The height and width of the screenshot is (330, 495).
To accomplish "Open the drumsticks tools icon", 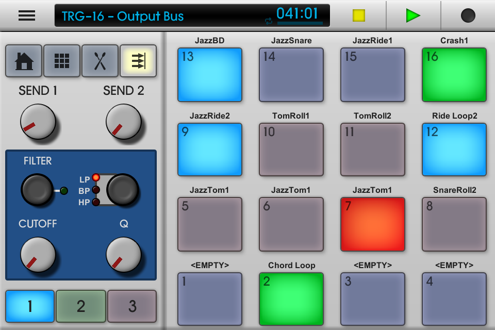I will coord(100,61).
